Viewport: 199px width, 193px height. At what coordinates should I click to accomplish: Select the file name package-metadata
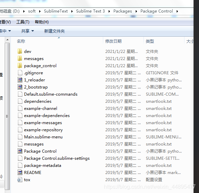point(43,166)
